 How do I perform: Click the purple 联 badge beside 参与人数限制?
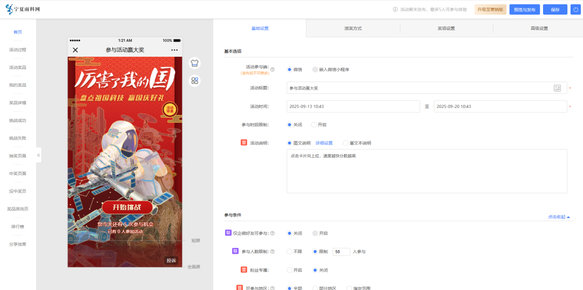coord(235,251)
